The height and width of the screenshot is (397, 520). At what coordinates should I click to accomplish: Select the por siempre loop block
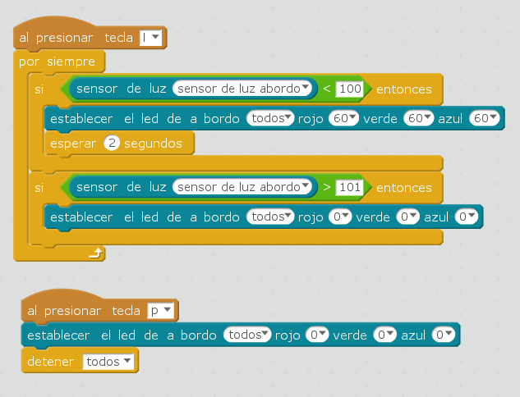58,62
